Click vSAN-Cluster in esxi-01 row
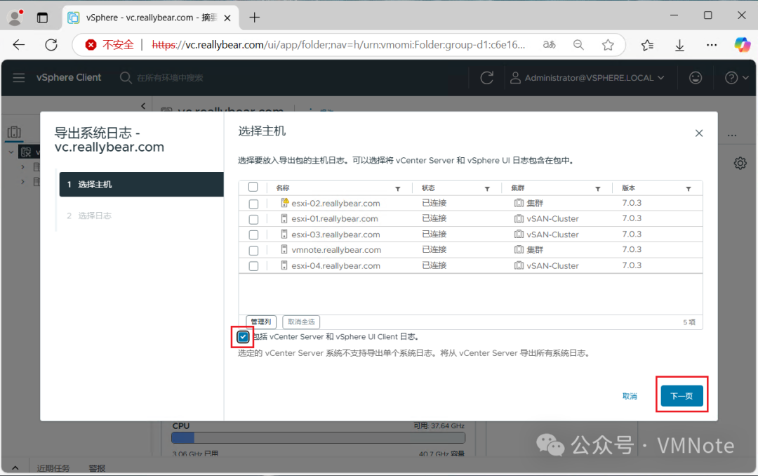This screenshot has height=476, width=758. [552, 218]
